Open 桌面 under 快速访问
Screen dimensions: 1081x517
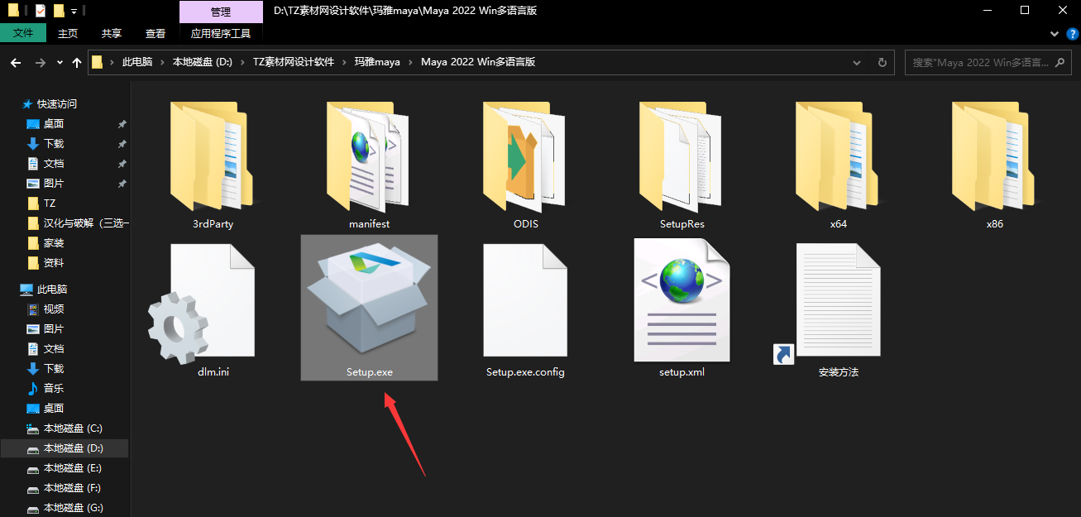click(54, 124)
